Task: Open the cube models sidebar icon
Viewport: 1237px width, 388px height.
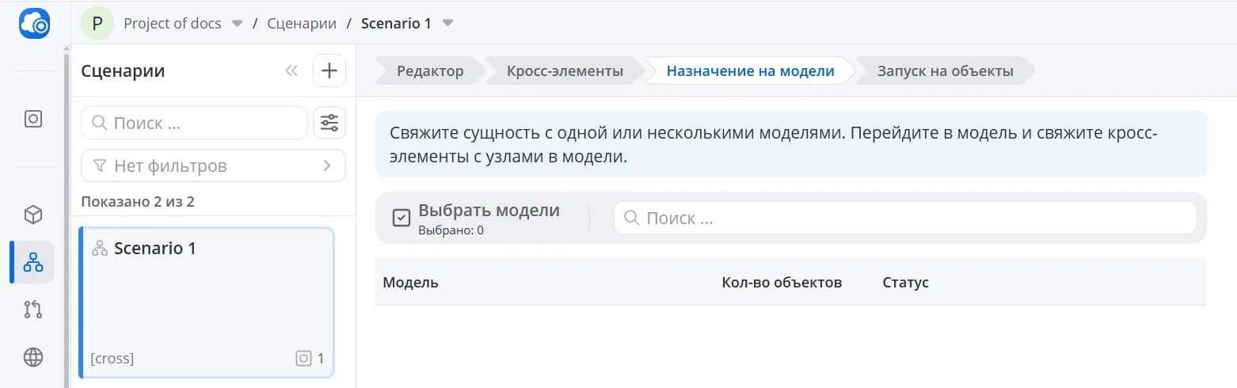Action: (x=33, y=215)
